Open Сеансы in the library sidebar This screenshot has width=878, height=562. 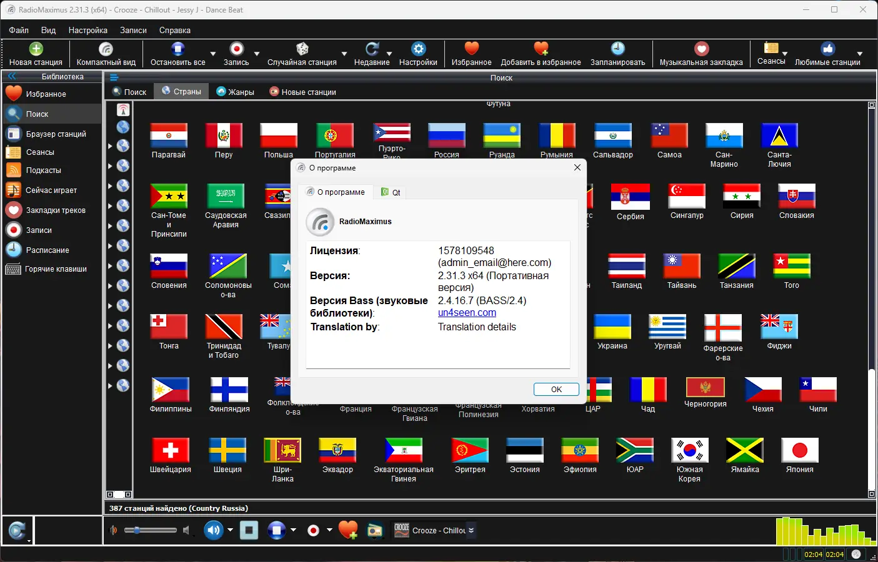point(52,152)
